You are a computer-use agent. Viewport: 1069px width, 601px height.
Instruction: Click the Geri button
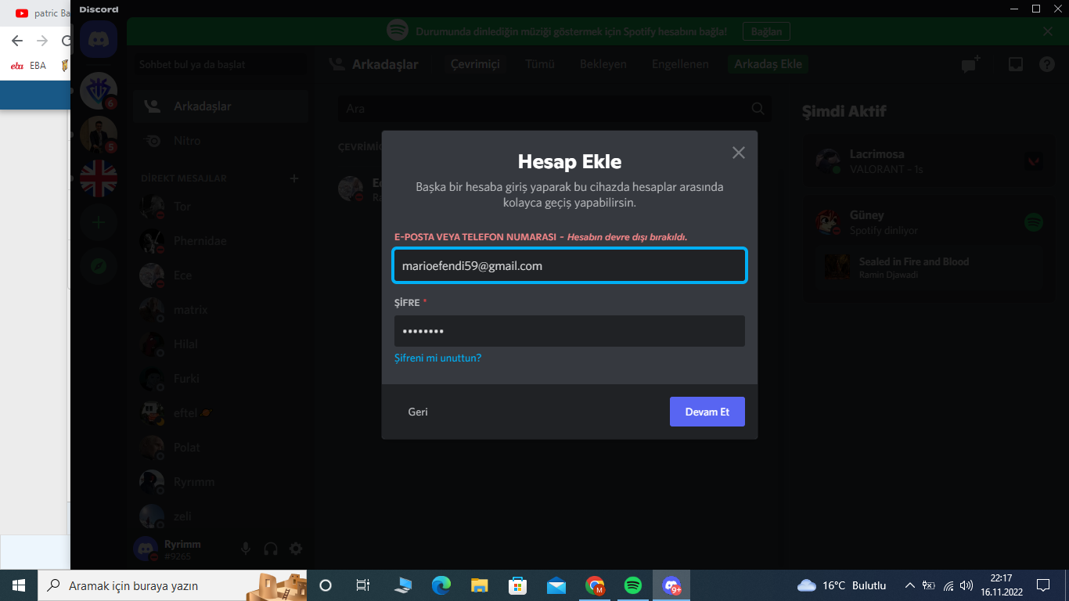pyautogui.click(x=418, y=412)
